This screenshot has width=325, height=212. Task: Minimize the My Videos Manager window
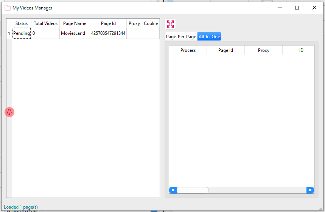pyautogui.click(x=280, y=8)
